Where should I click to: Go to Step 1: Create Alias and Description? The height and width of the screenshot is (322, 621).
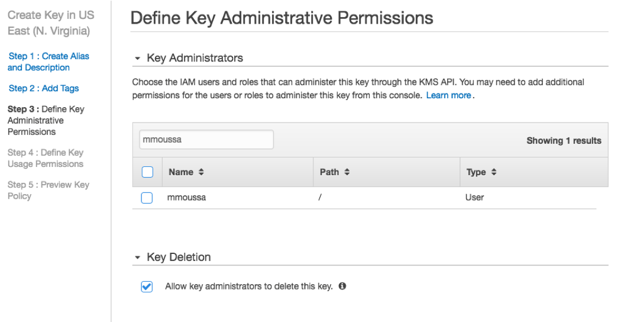click(48, 62)
